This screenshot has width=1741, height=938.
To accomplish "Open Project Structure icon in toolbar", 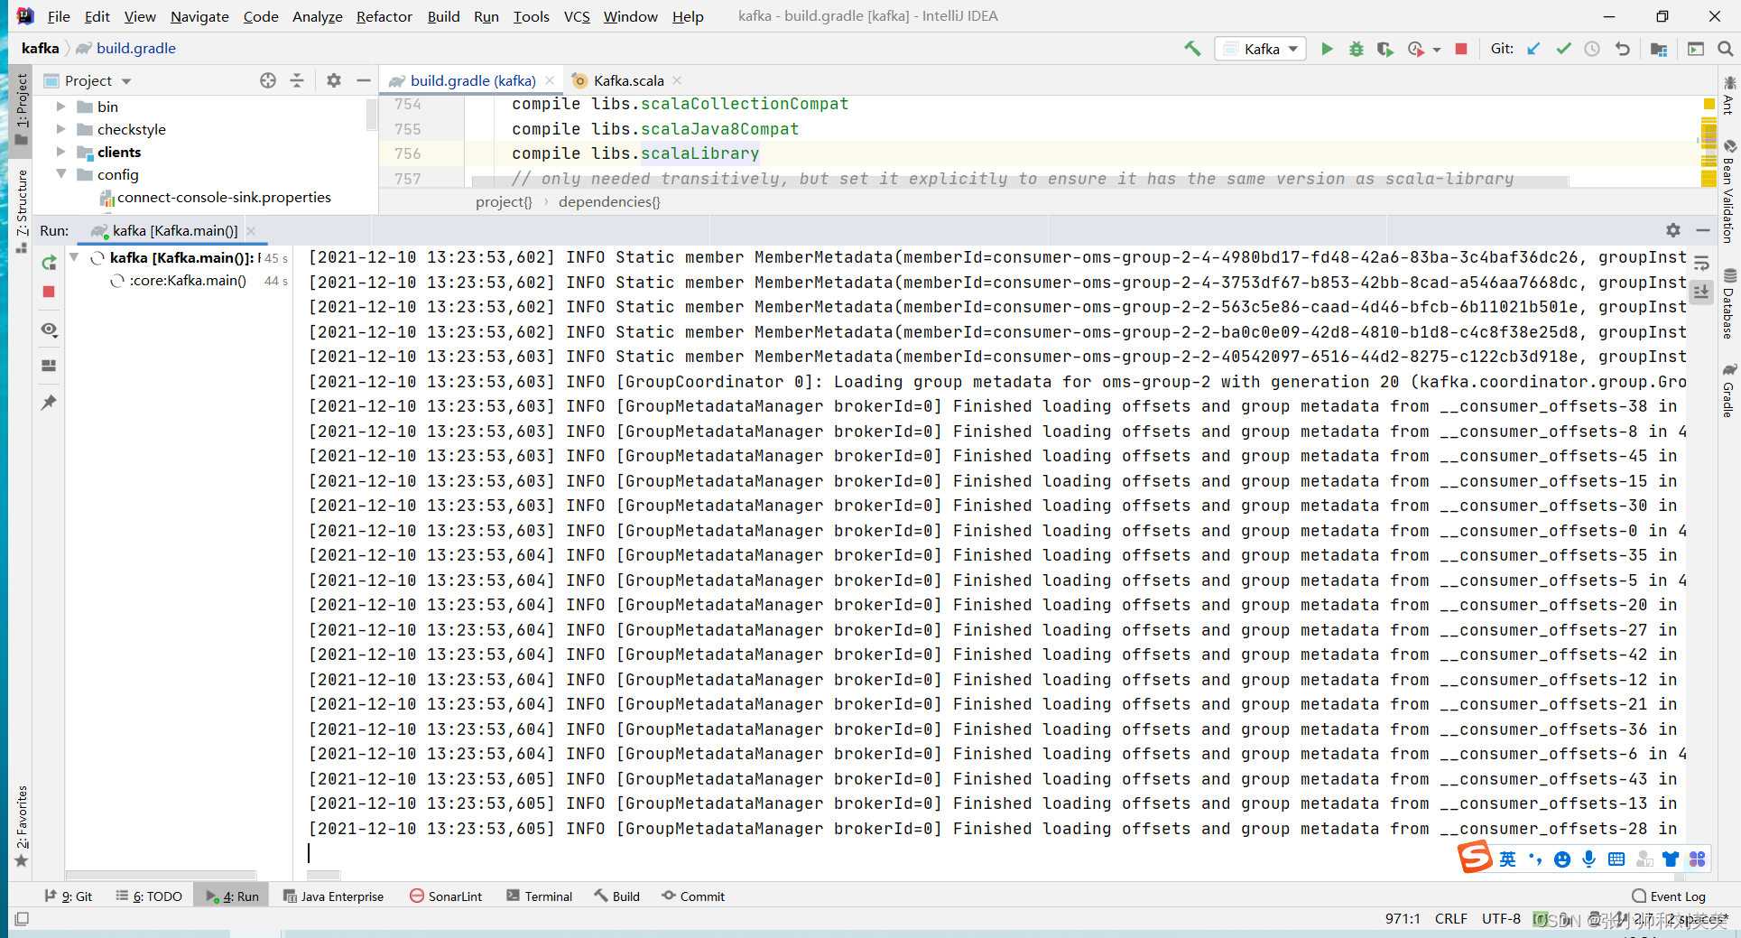I will click(x=1659, y=49).
